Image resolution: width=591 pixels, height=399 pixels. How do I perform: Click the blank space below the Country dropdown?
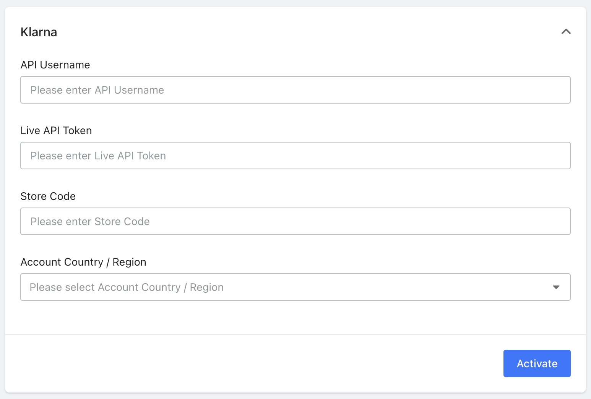[295, 317]
